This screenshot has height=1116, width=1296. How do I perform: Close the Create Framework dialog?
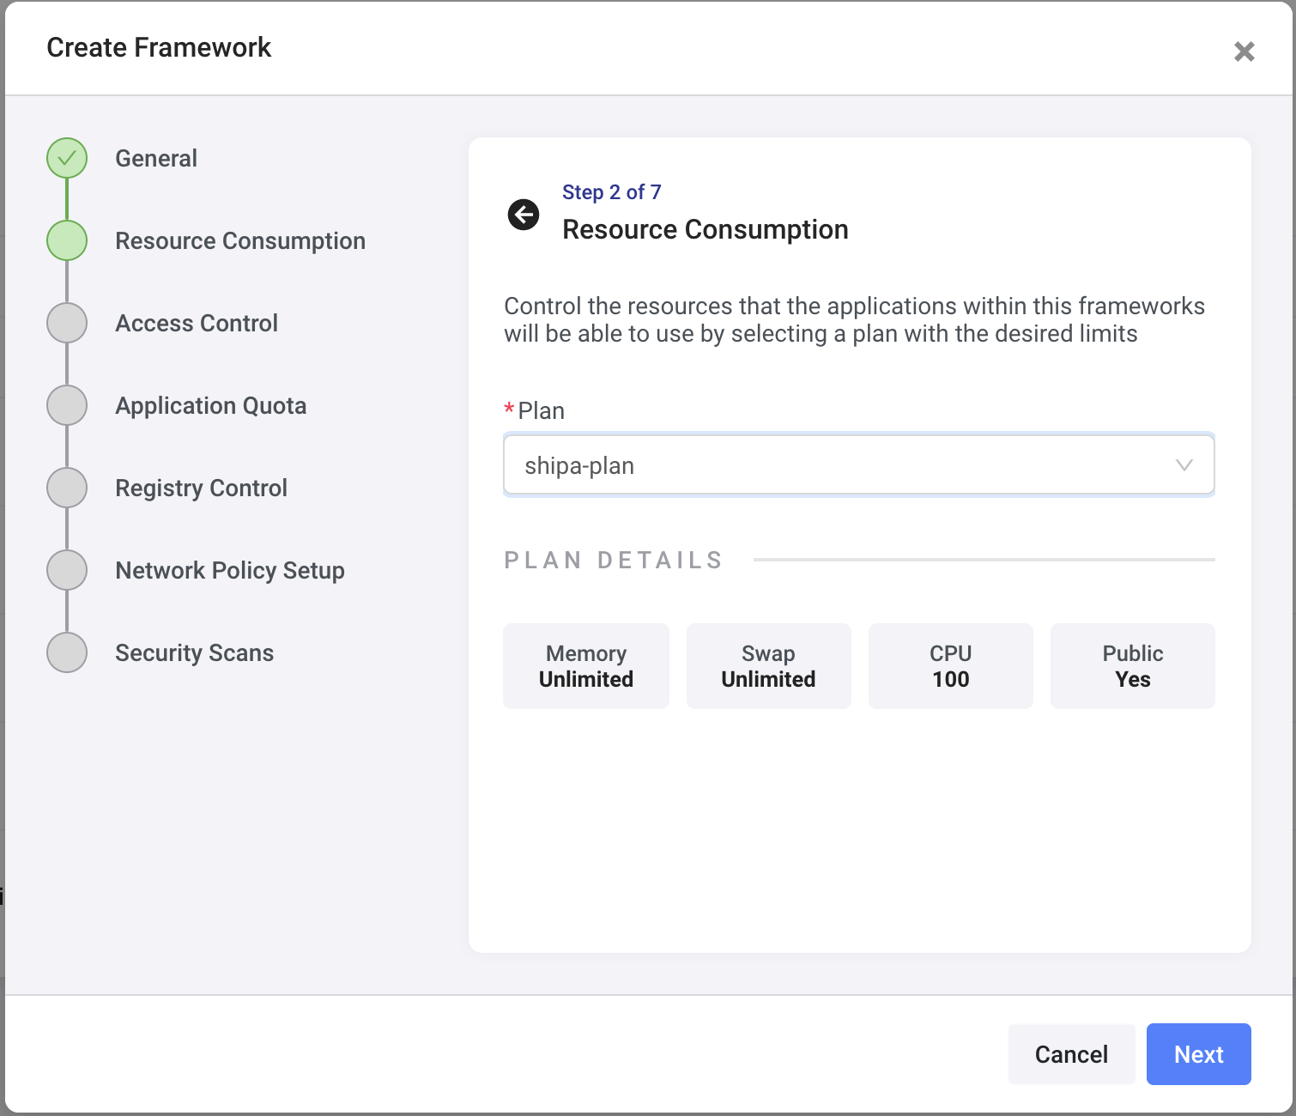point(1244,52)
